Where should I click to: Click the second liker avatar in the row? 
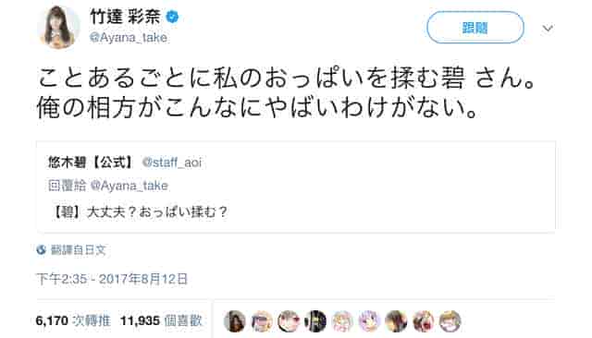(262, 321)
